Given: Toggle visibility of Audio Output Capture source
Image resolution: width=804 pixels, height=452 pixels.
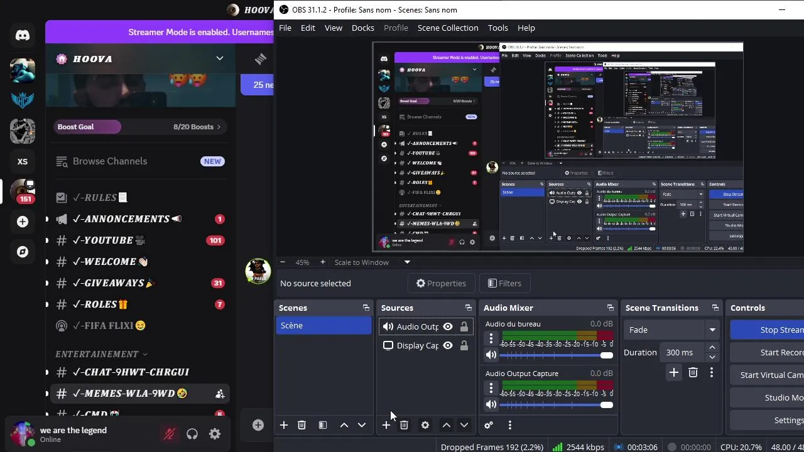Looking at the screenshot, I should tap(448, 326).
